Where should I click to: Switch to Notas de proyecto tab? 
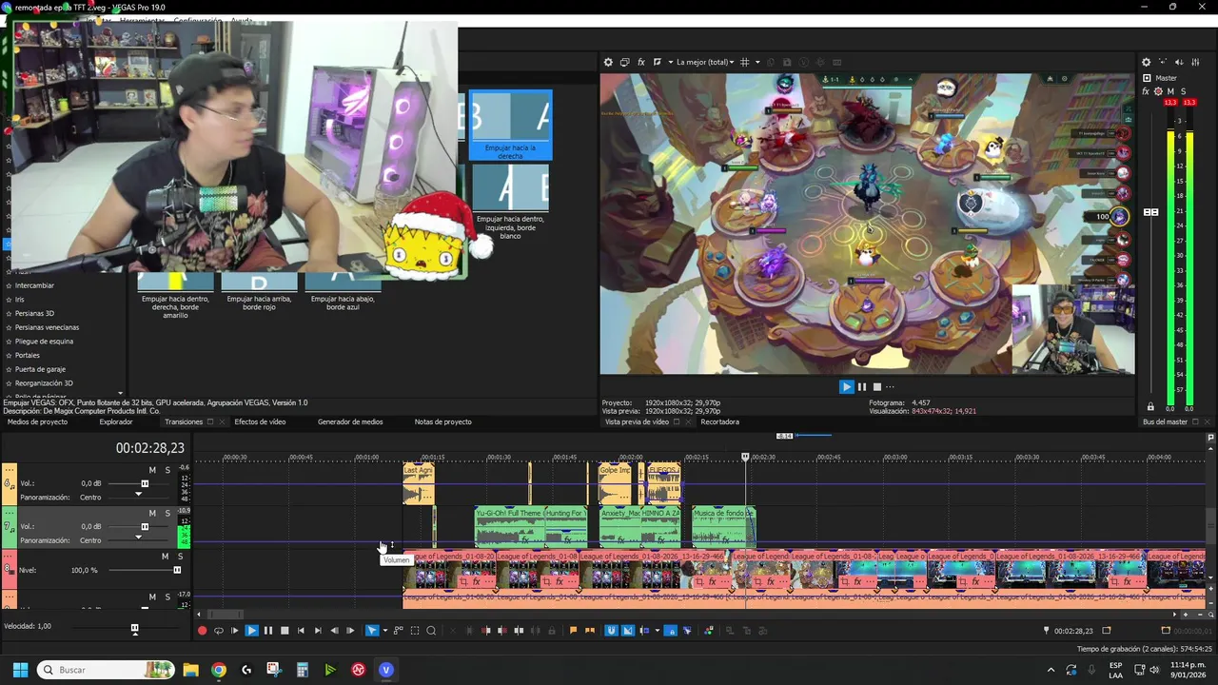pos(442,421)
